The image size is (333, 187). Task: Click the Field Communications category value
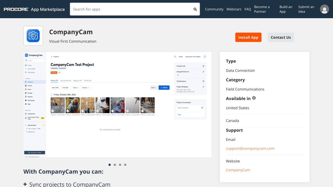tap(245, 89)
